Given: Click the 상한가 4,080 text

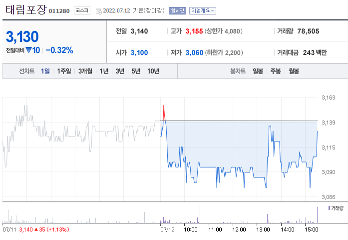Looking at the screenshot, I should click(x=224, y=31).
